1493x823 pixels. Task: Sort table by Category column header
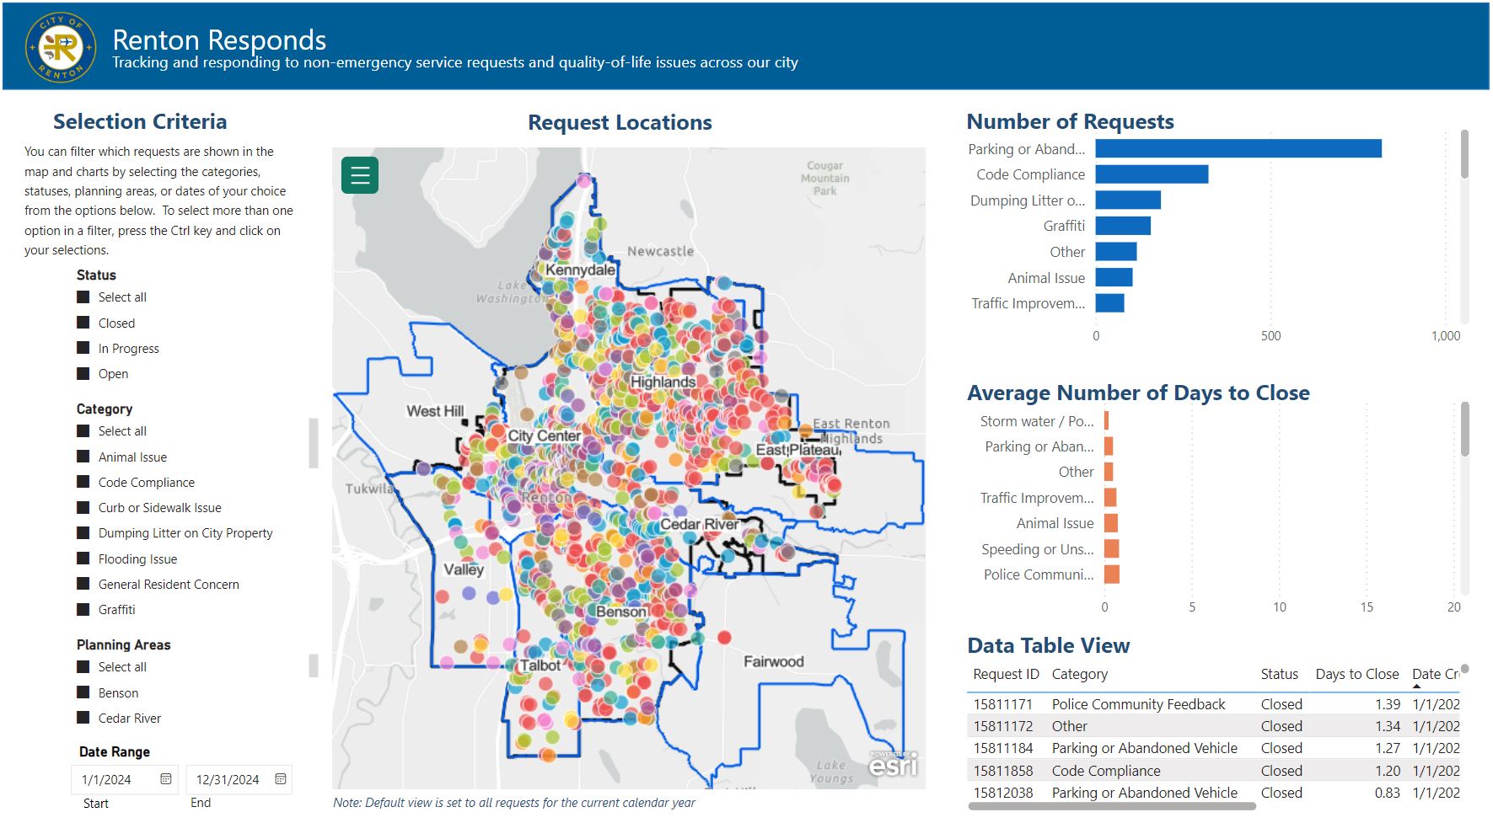point(1080,674)
